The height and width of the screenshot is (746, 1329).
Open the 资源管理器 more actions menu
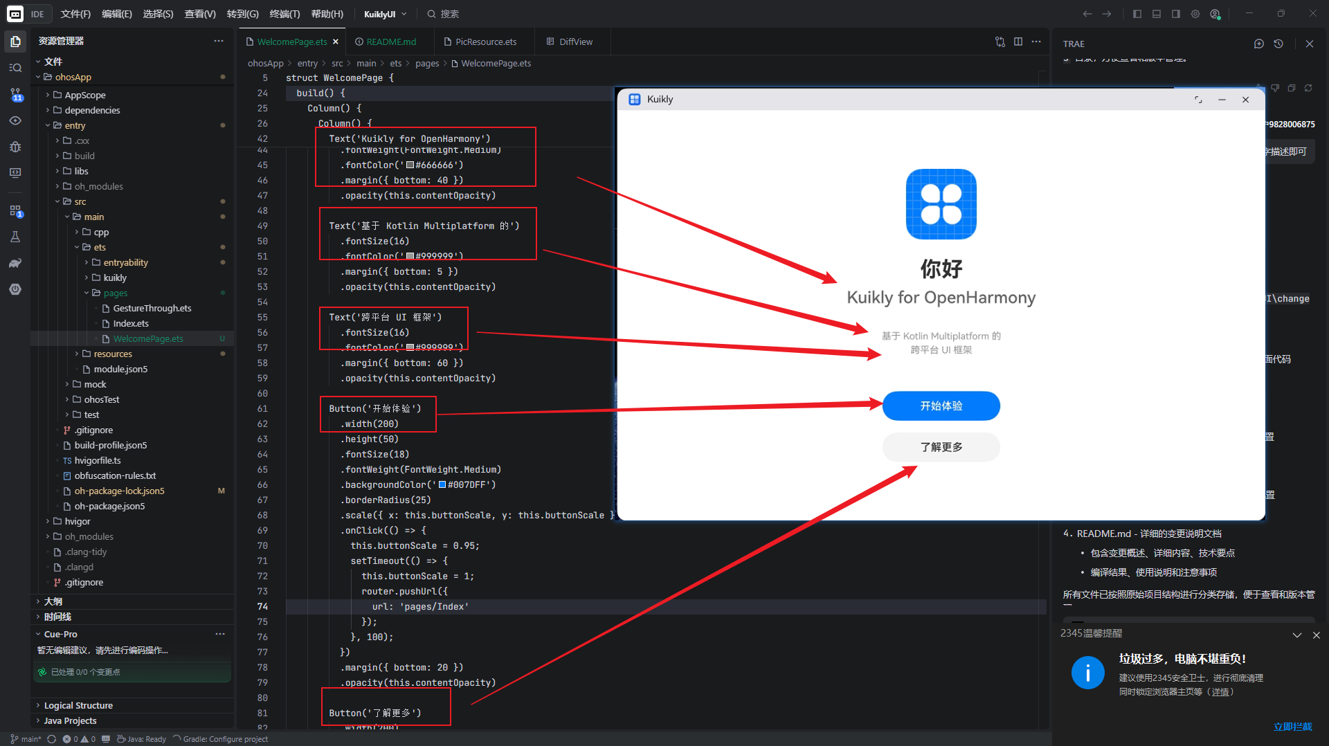point(219,41)
